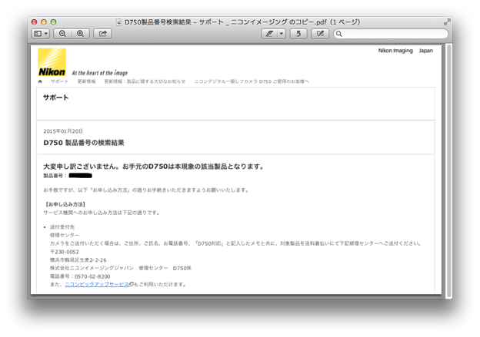Focus the toolbar search field

(x=391, y=34)
